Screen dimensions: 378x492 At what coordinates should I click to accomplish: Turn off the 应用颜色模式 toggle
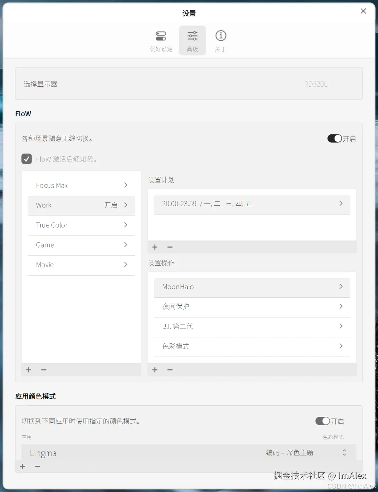point(322,421)
